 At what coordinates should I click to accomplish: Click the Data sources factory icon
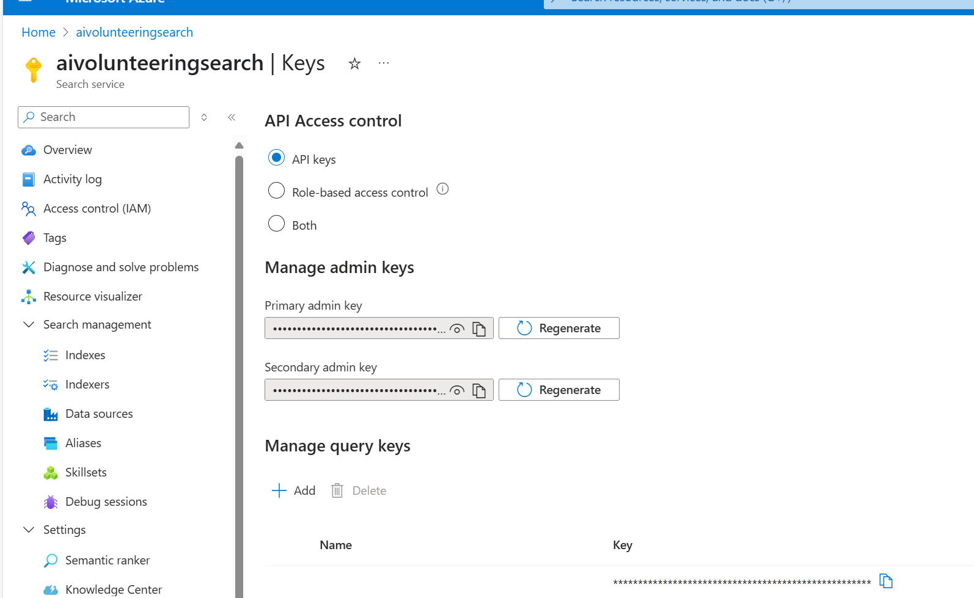(51, 414)
